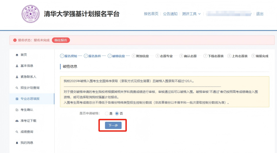Image resolution: width=277 pixels, height=153 pixels.
Task: Click the 退出 logout link
Action: 259,14
